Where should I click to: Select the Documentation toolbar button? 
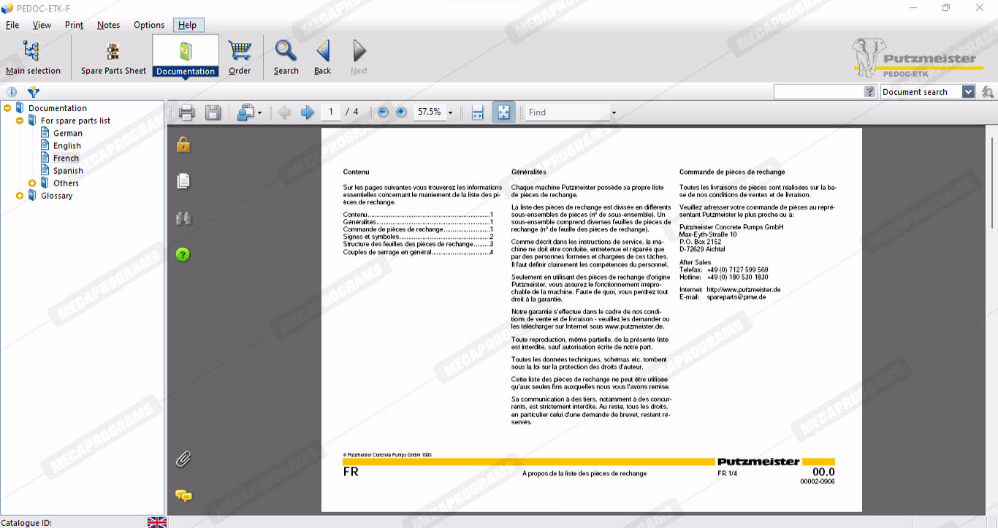click(186, 57)
